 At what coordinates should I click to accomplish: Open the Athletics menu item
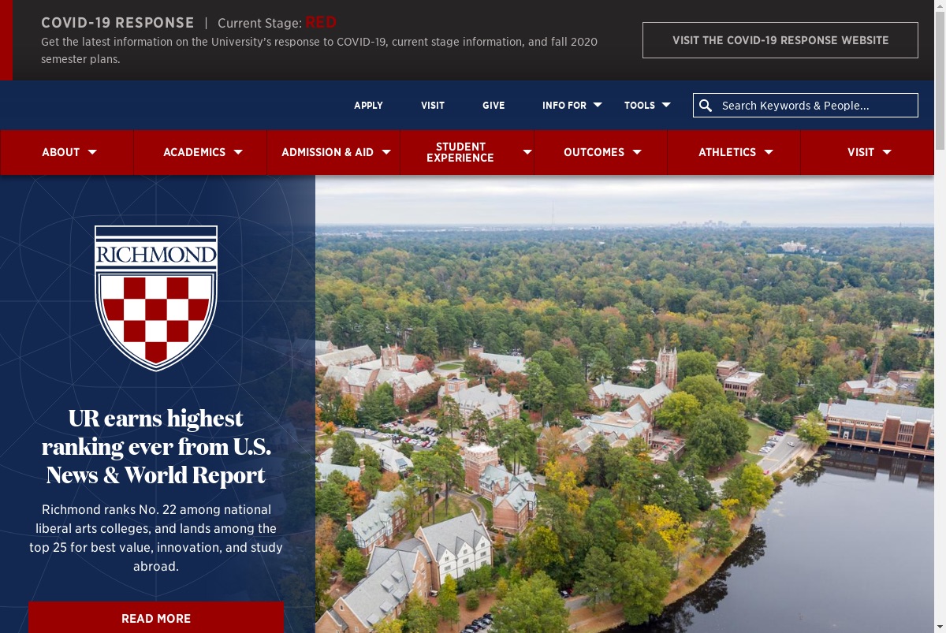tap(727, 152)
